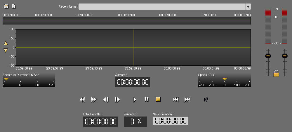Open the Recent Items dropdown
The image size is (292, 132).
coord(248,7)
